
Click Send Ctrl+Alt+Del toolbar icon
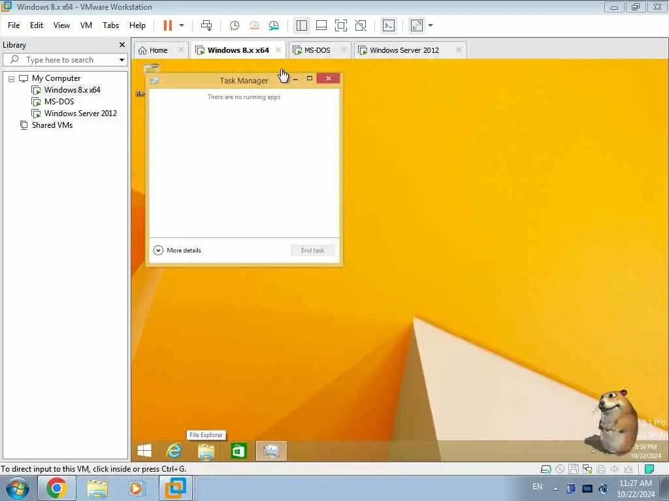pyautogui.click(x=206, y=25)
